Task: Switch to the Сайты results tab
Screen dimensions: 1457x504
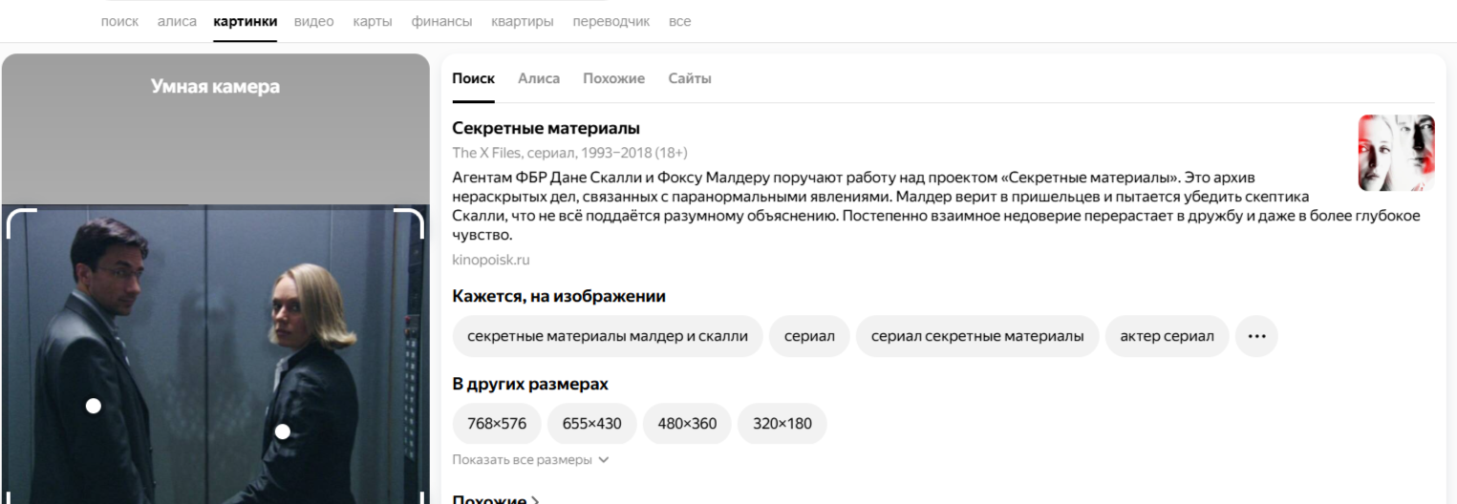Action: pyautogui.click(x=690, y=78)
